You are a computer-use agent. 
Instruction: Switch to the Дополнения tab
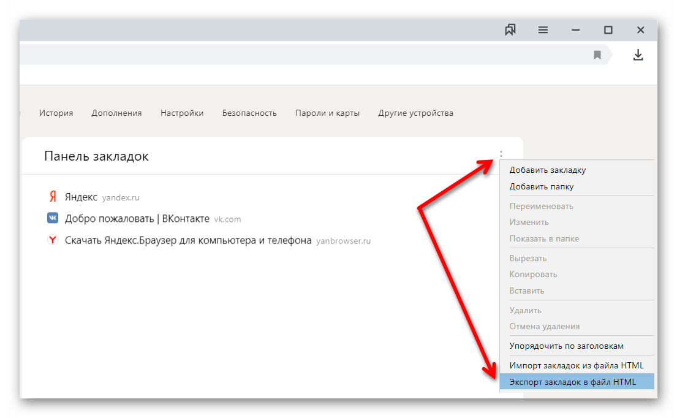point(116,113)
